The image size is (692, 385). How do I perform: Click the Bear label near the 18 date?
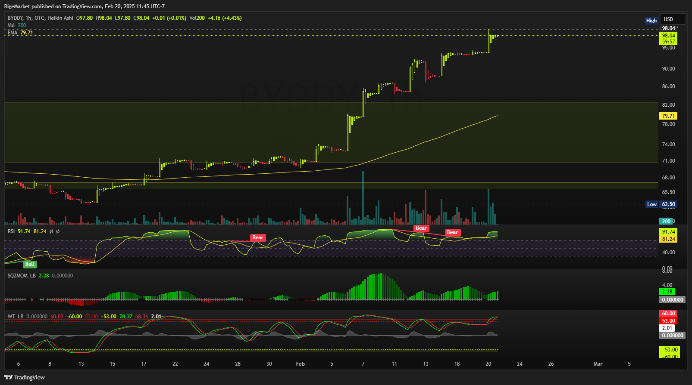pyautogui.click(x=452, y=232)
